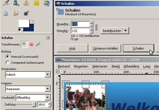Open the tool options menu arrow

coord(48,38)
